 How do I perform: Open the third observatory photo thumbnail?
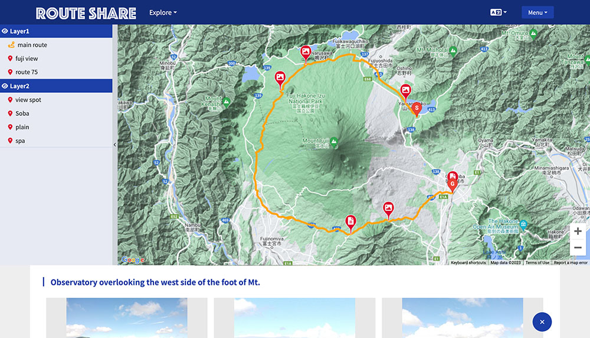click(463, 318)
